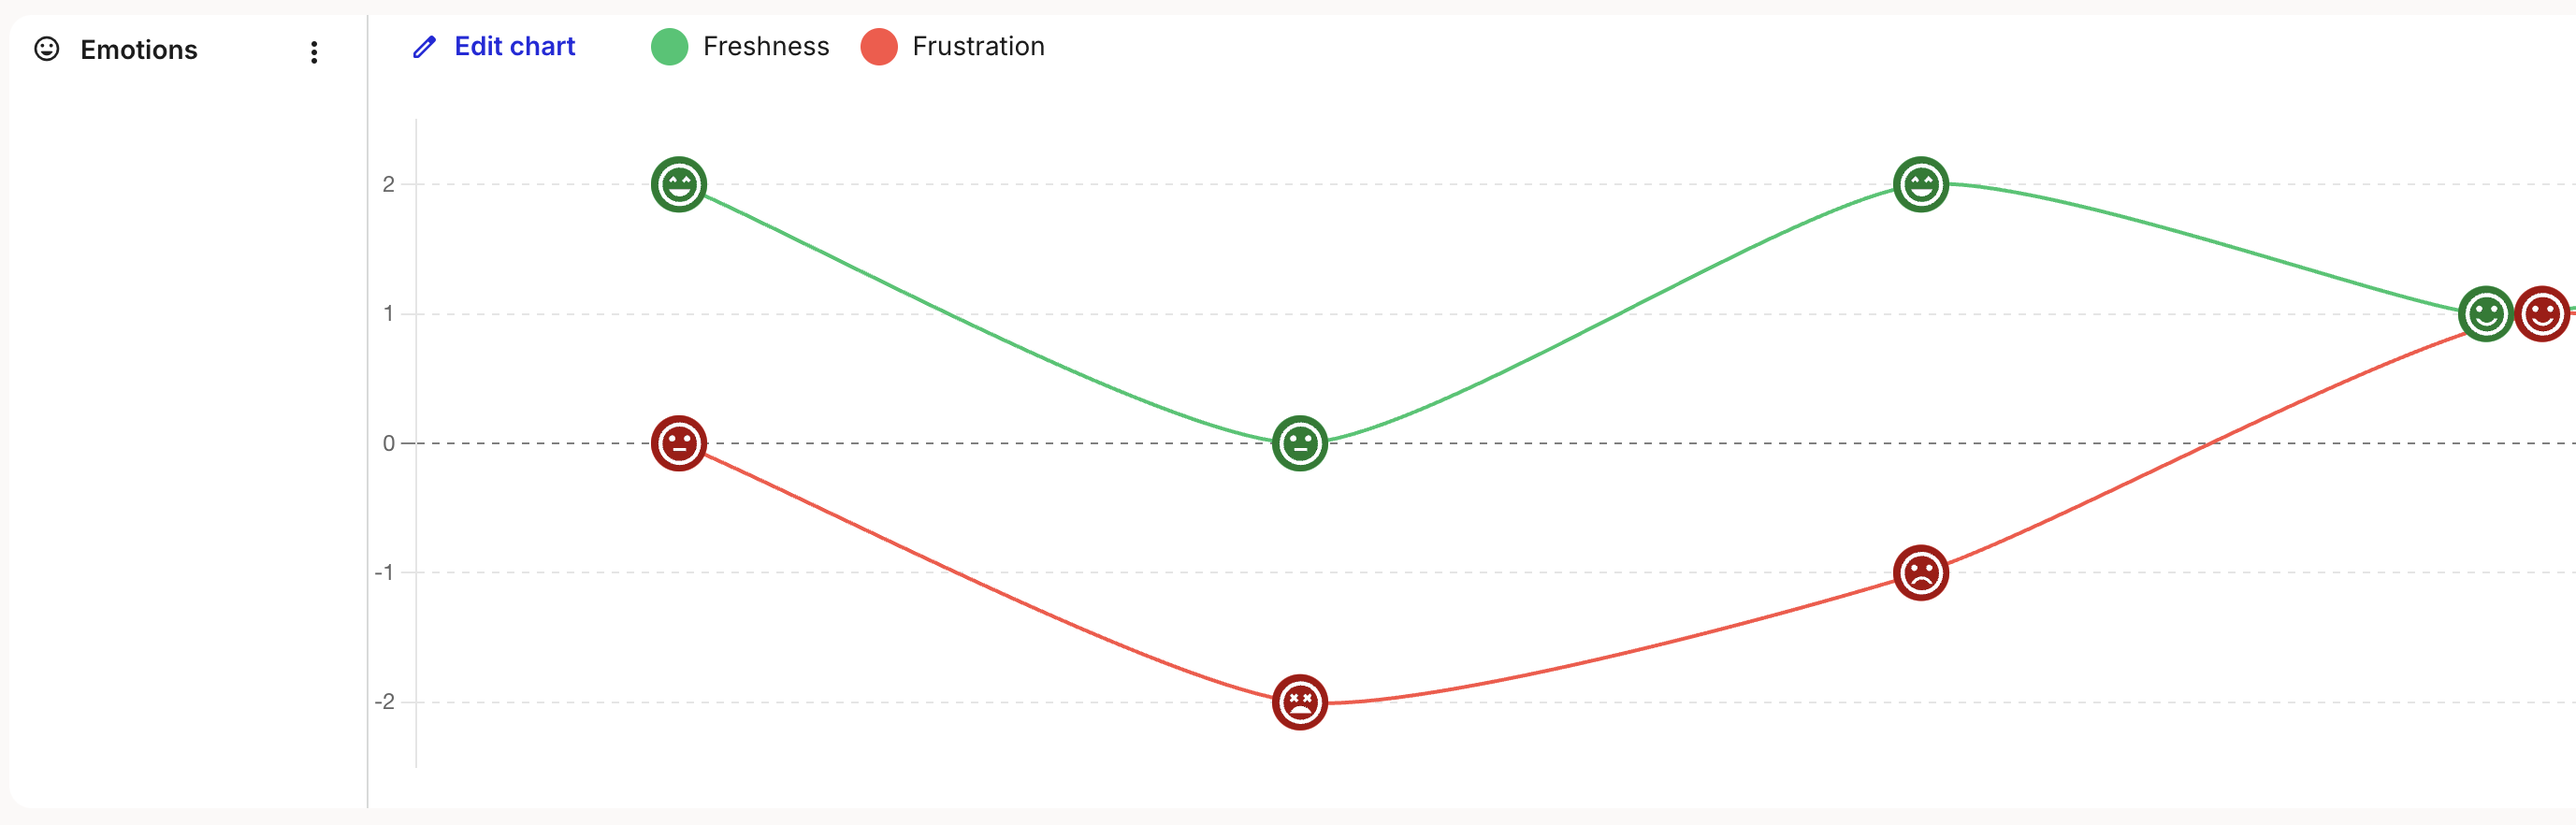Open the Edit chart link
The width and height of the screenshot is (2576, 825).
(x=514, y=47)
